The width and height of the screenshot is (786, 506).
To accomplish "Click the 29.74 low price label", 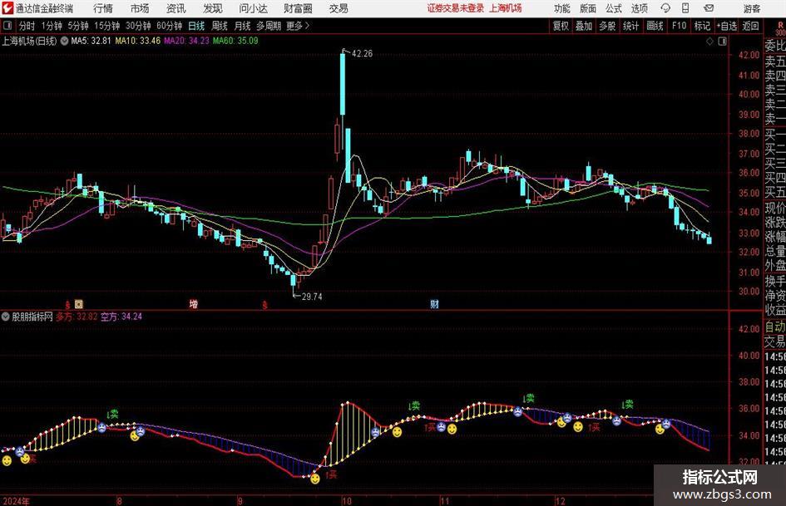I will tap(312, 297).
